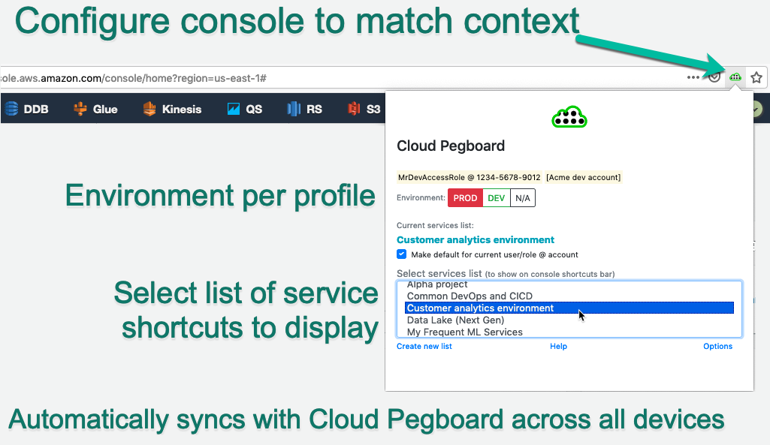This screenshot has width=770, height=445.
Task: Uncheck Make default for current user/role
Action: tap(402, 254)
